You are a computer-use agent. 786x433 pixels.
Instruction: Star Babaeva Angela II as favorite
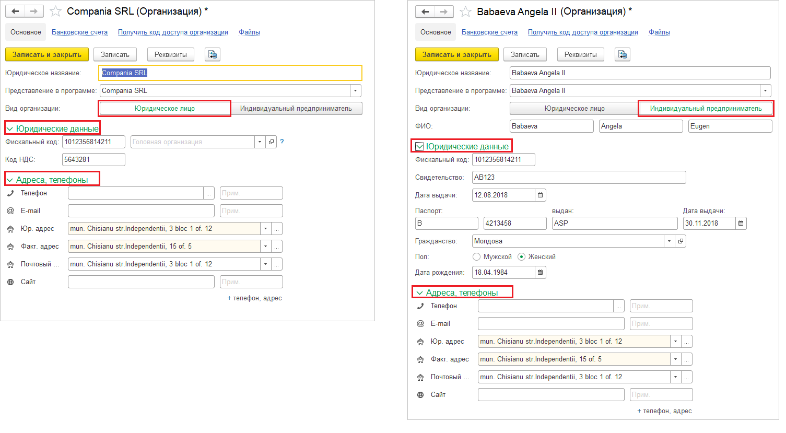465,11
